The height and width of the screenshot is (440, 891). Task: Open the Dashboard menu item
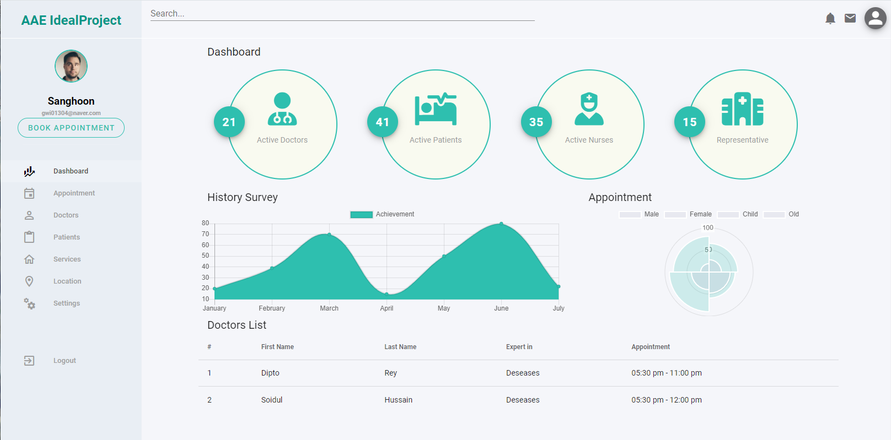(x=71, y=171)
